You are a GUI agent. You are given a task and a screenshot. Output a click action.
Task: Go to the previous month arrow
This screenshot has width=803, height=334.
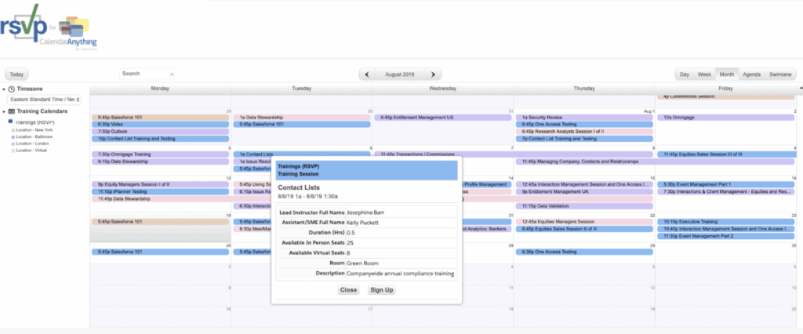tap(367, 74)
